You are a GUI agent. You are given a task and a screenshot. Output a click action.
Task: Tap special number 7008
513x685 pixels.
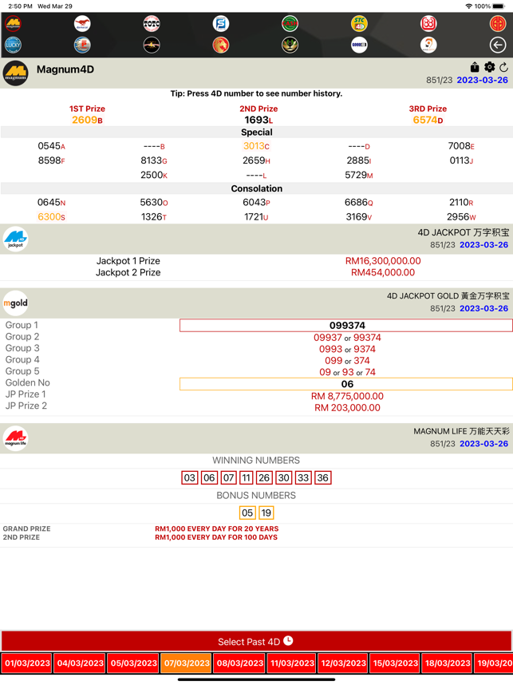click(x=461, y=146)
